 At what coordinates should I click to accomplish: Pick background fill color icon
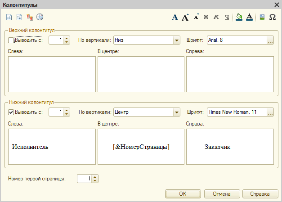tap(239, 17)
